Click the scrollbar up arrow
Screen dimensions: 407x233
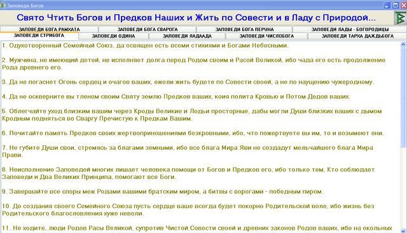403,44
